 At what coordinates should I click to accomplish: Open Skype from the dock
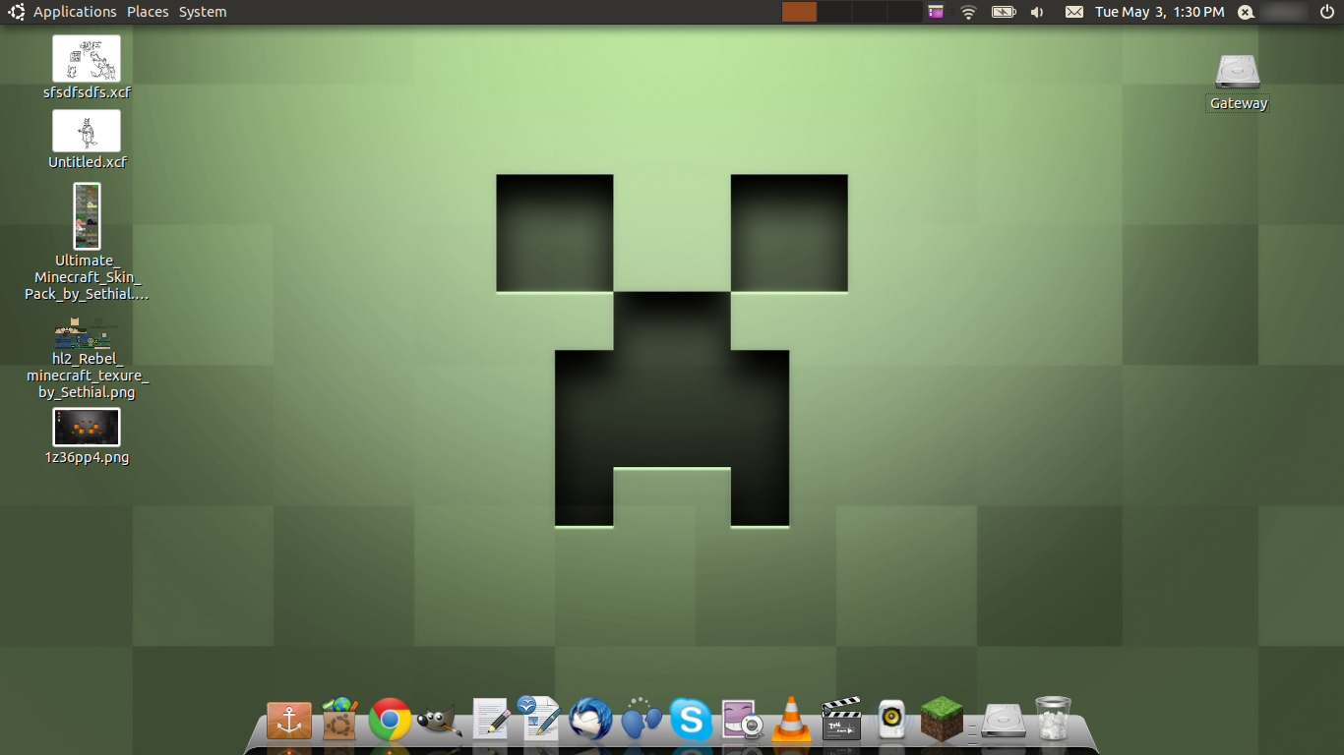(692, 721)
